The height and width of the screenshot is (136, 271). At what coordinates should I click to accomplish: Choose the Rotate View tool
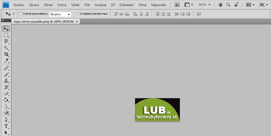click(x=236, y=5)
